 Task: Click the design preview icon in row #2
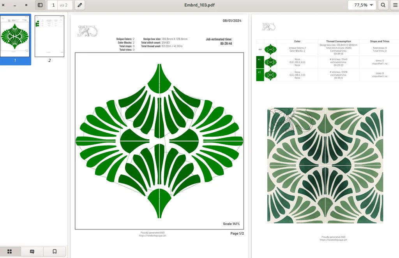270,75
